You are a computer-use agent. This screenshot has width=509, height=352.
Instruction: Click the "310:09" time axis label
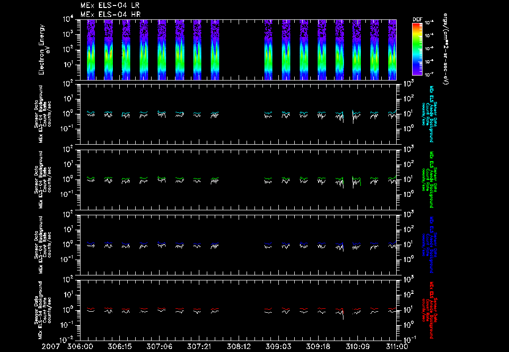(357, 347)
